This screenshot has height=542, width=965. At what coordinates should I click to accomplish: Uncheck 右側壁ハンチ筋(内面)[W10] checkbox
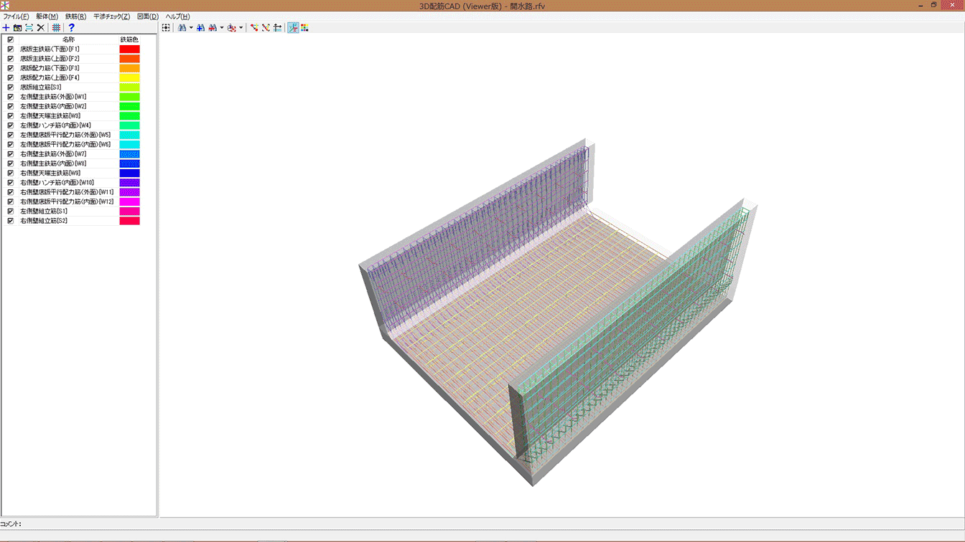(x=10, y=183)
